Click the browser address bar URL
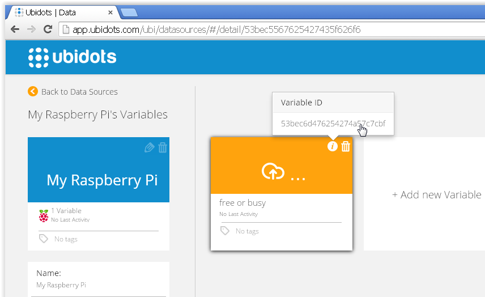Screen dimensions: 485x297 point(216,29)
